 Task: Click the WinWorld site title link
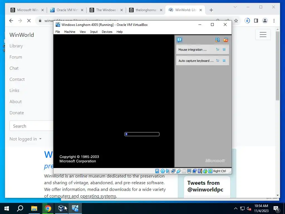point(22,35)
